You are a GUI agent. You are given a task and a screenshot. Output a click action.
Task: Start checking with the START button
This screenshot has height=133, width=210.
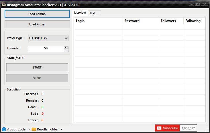37,67
